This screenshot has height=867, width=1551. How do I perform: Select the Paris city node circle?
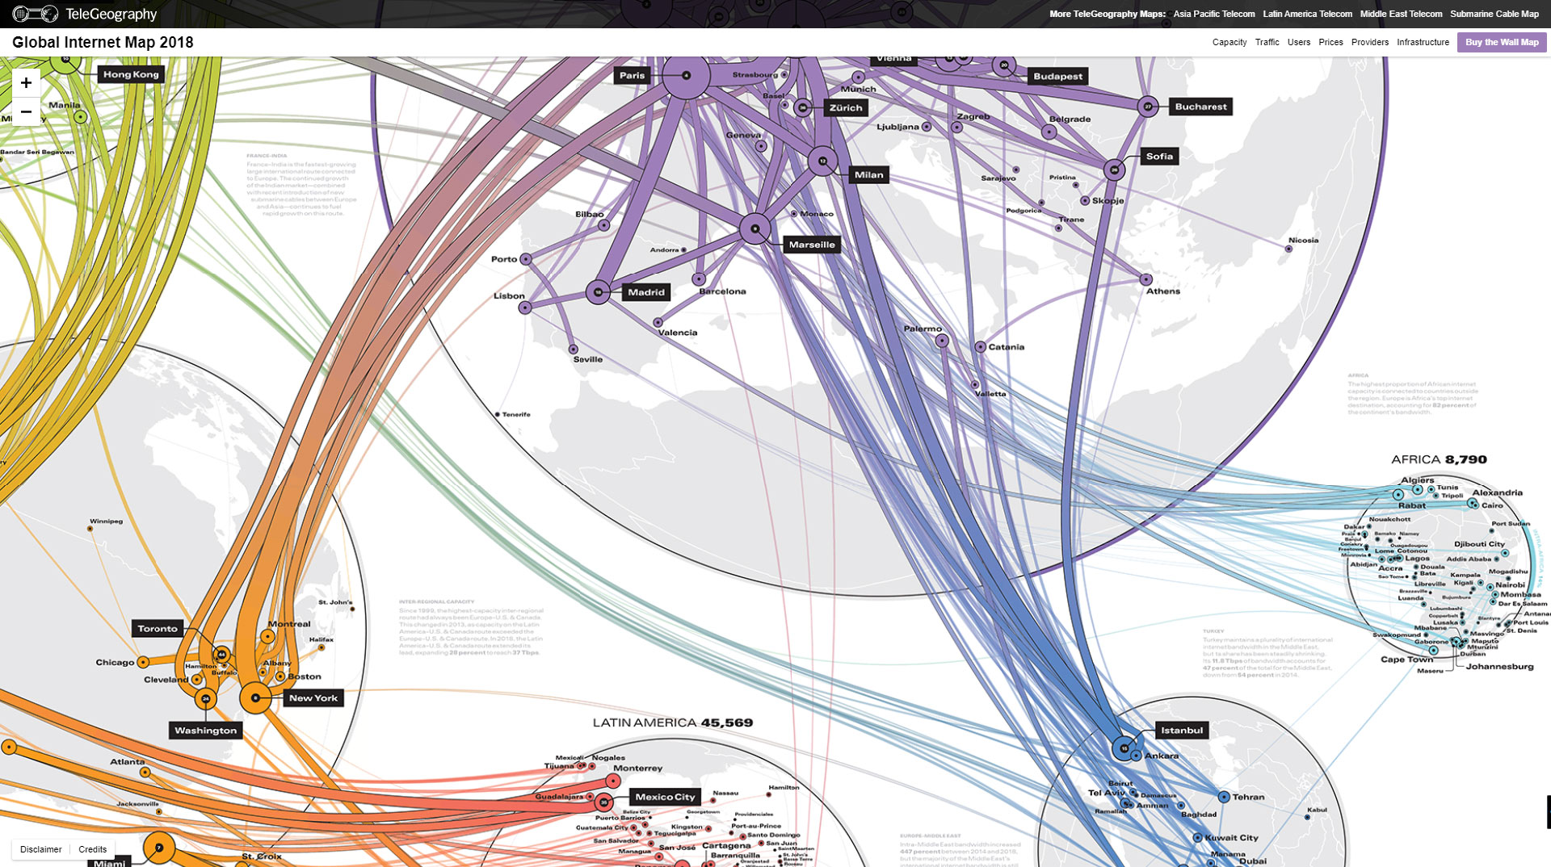click(686, 75)
